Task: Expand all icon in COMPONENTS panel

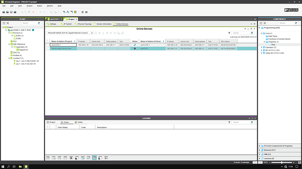Action: pyautogui.click(x=261, y=23)
